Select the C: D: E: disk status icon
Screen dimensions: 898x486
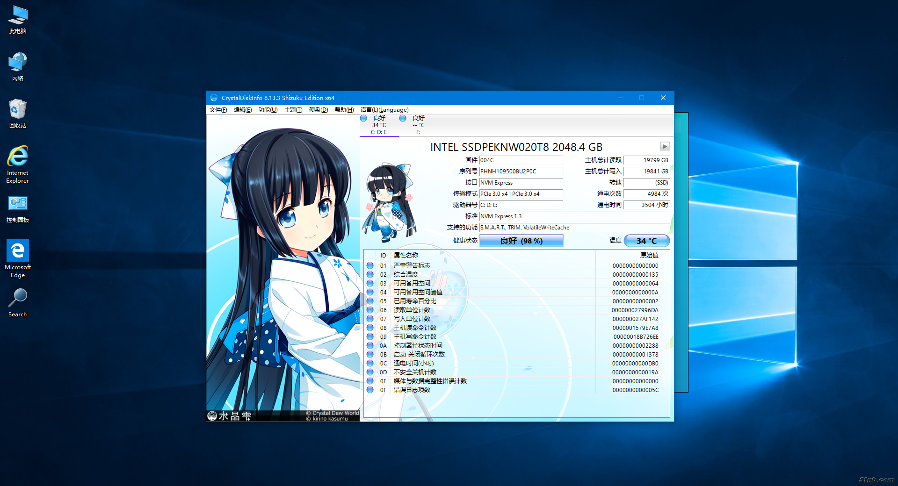click(x=363, y=119)
